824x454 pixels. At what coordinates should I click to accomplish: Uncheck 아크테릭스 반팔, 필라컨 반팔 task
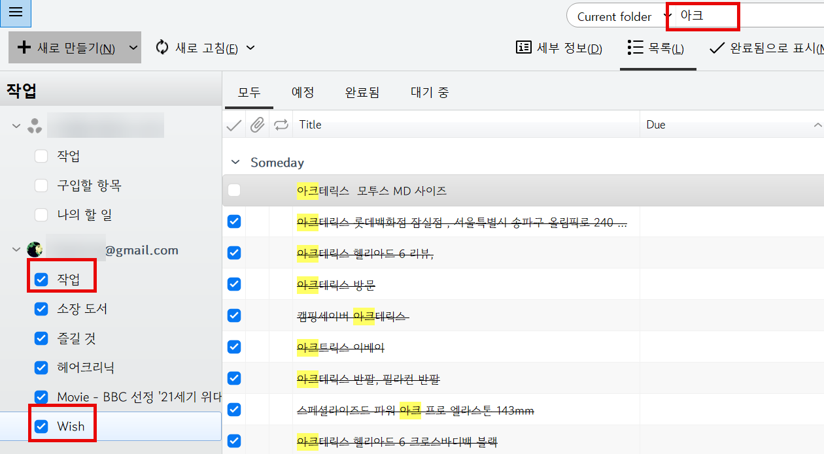point(234,378)
